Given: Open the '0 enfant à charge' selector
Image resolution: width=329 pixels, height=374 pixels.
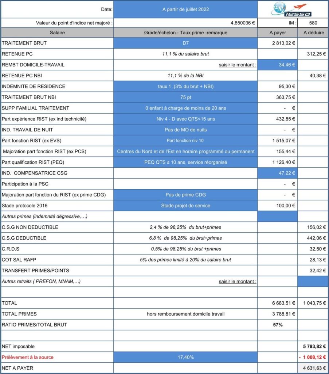Looking at the screenshot, I should tap(185, 108).
